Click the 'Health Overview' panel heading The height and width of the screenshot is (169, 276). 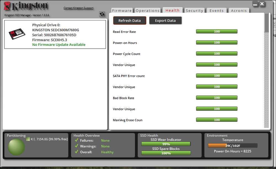pos(87,136)
